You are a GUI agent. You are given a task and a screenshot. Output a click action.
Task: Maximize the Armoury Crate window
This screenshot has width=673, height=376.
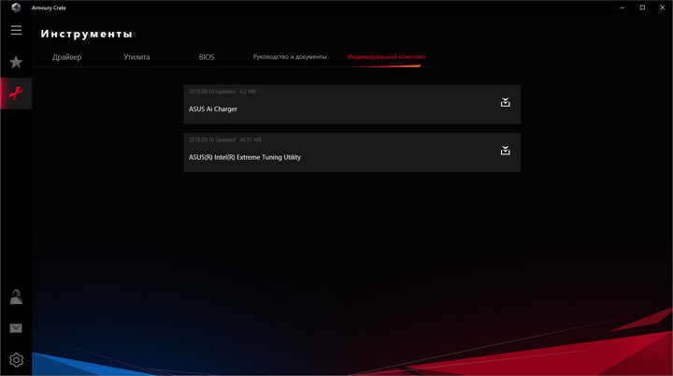(x=642, y=7)
